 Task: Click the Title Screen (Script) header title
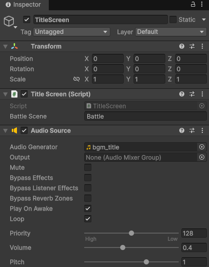point(61,94)
